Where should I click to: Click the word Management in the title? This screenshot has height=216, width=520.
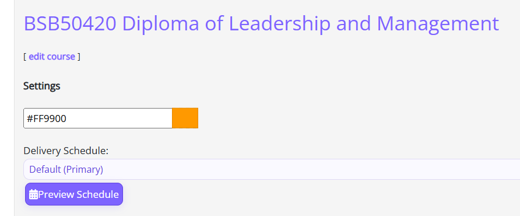click(x=438, y=24)
